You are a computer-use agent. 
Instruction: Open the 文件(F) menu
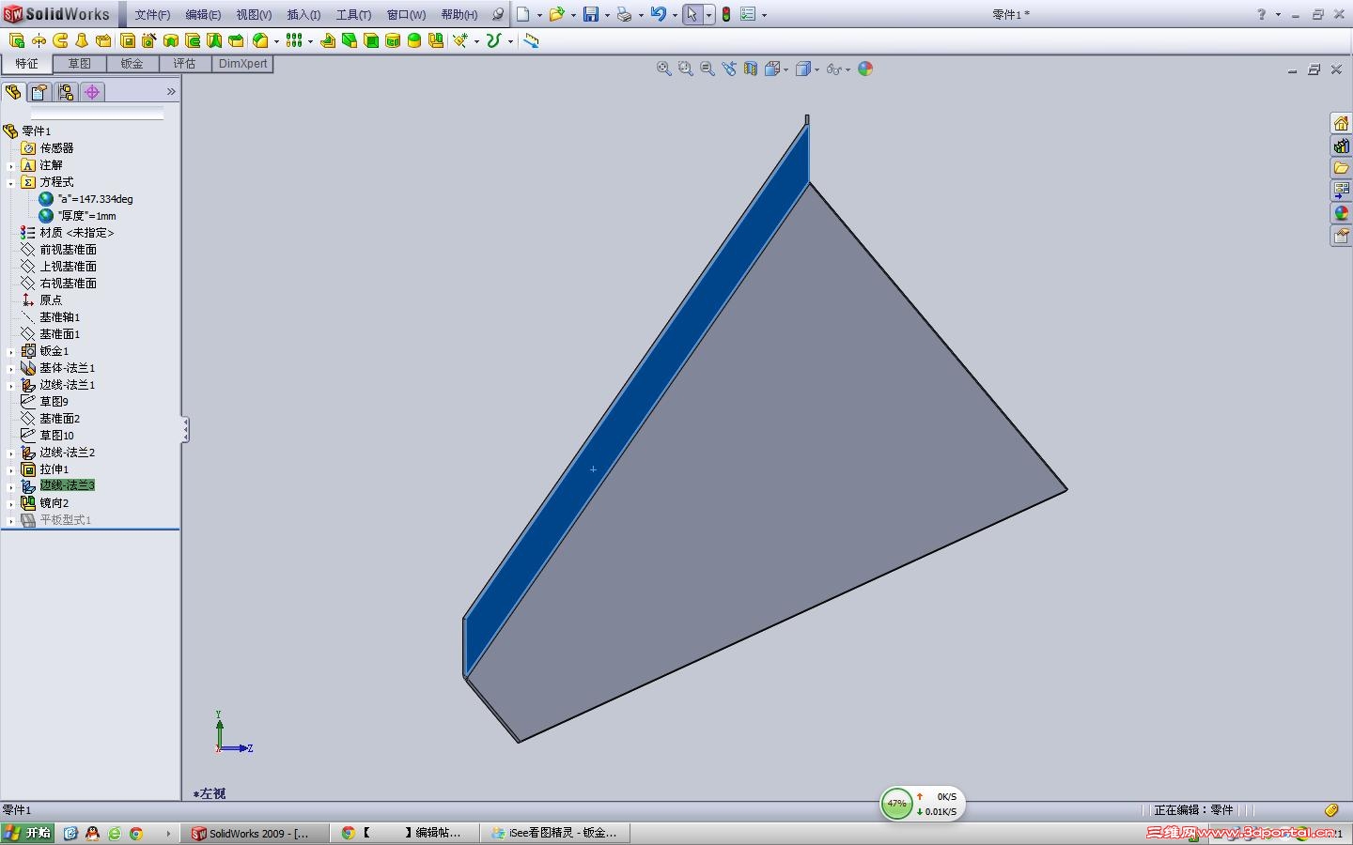[x=152, y=15]
